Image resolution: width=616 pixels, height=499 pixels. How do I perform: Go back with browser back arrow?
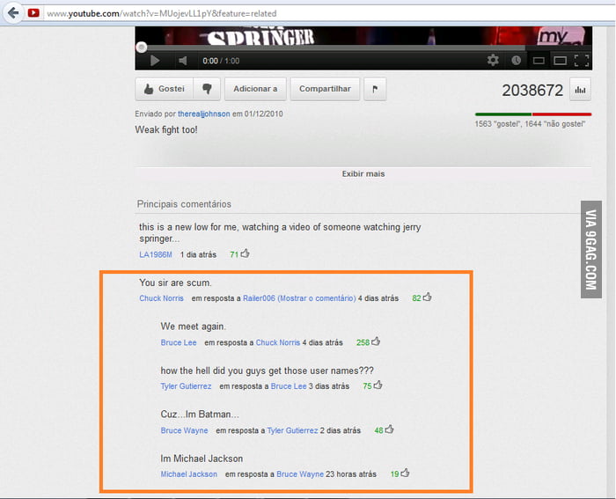tap(13, 13)
